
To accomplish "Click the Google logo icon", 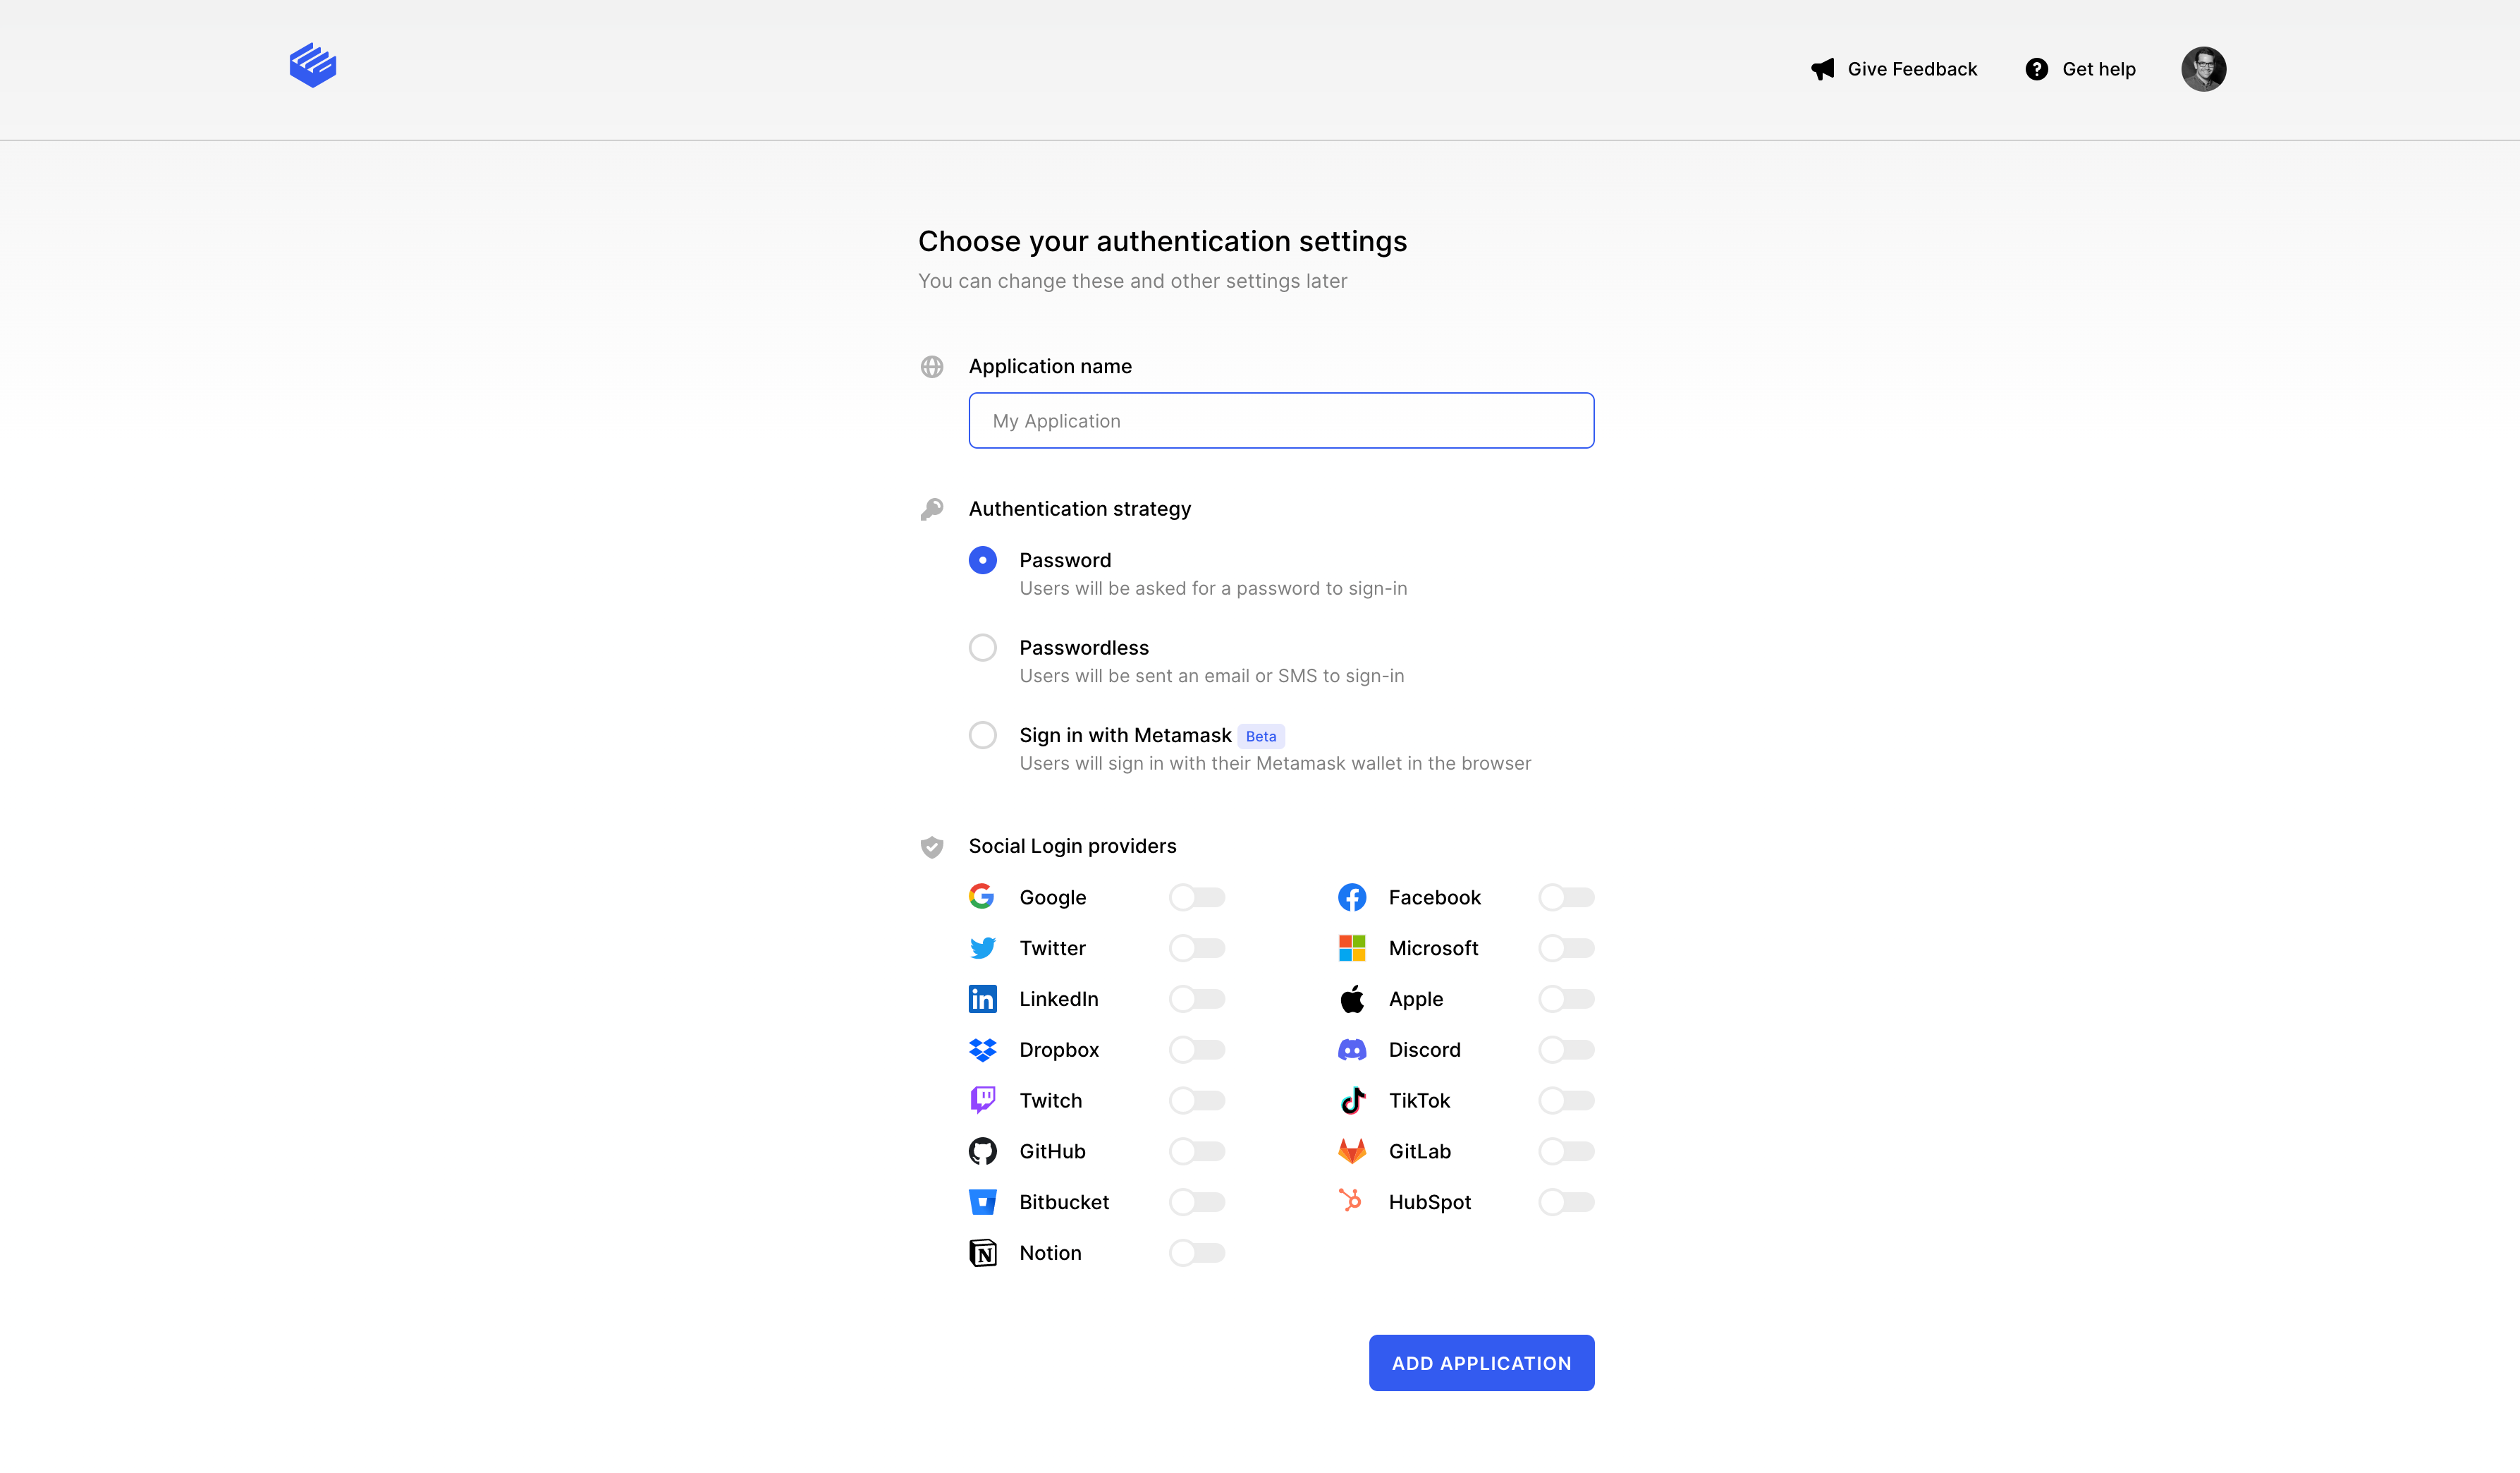I will [981, 897].
